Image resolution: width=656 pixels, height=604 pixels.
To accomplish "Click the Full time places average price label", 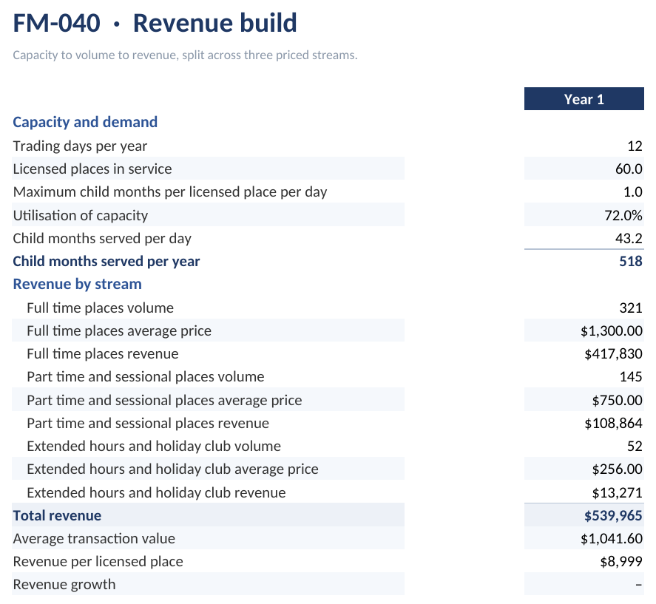I will [119, 331].
